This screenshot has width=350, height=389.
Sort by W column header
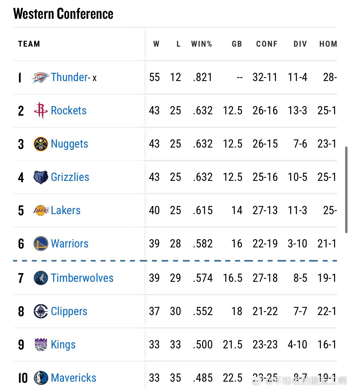(156, 44)
